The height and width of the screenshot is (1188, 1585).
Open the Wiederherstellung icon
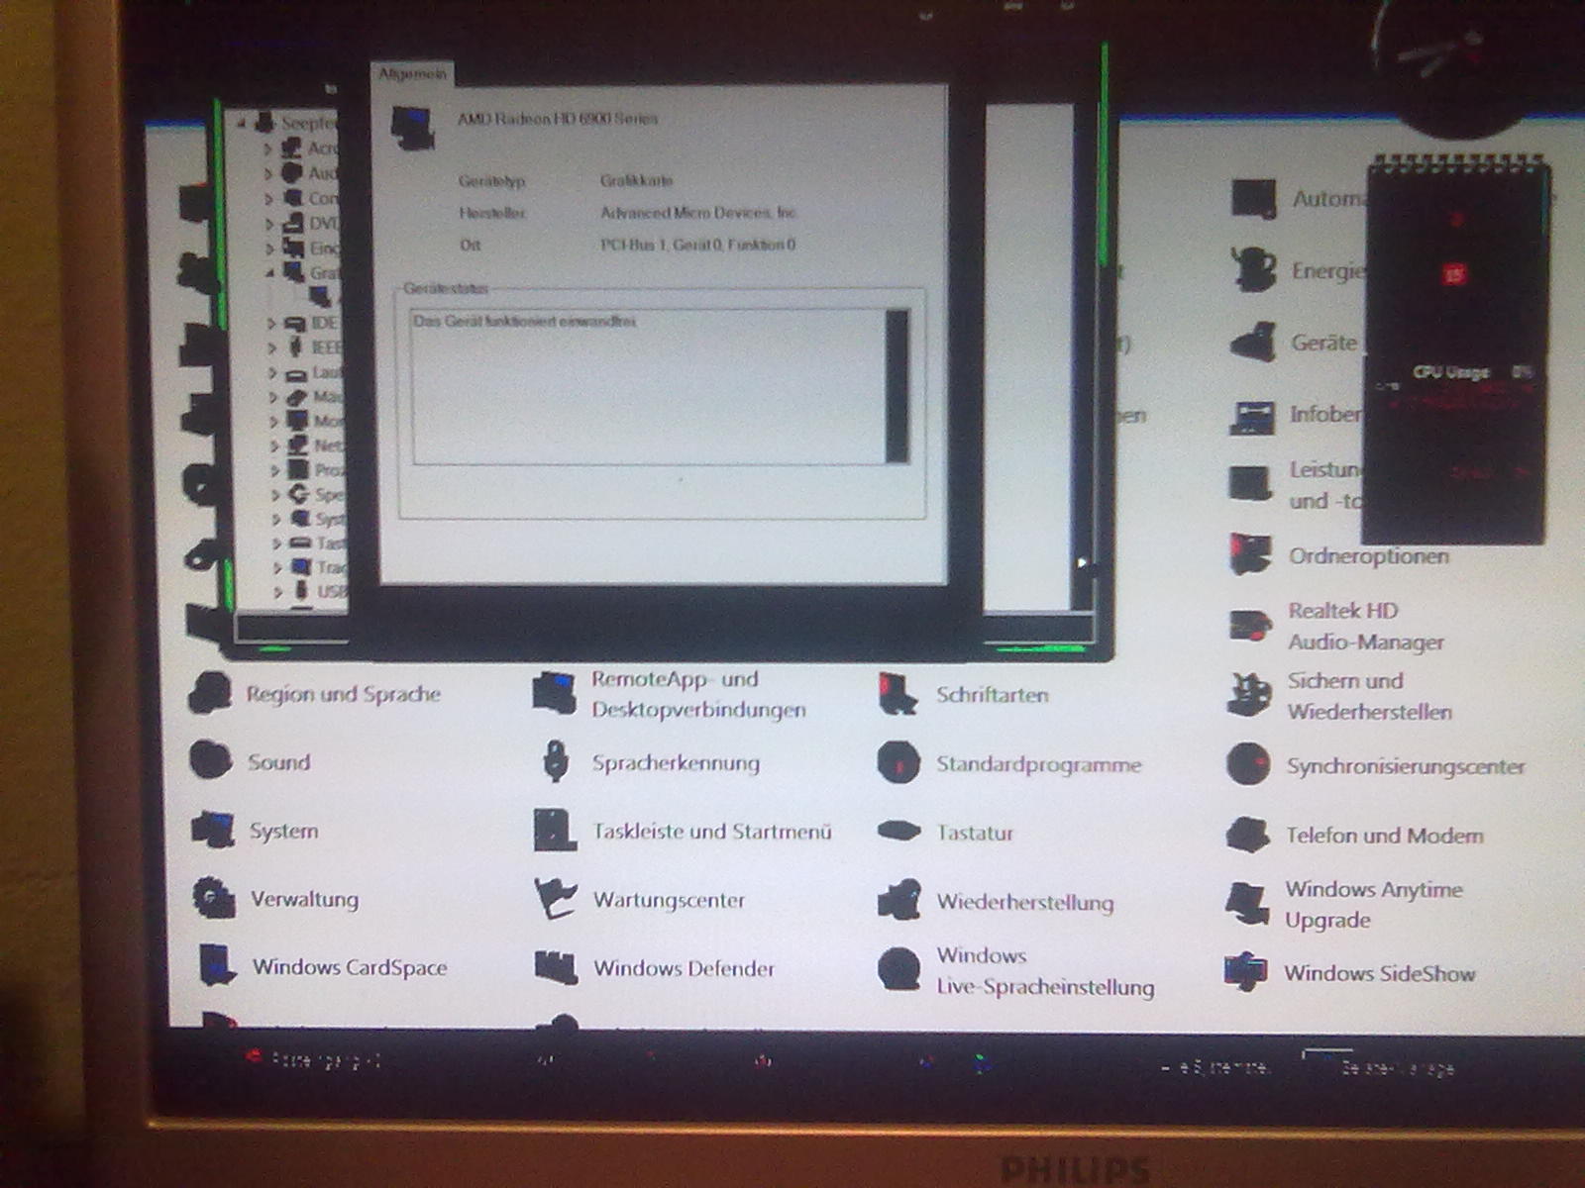pyautogui.click(x=899, y=901)
